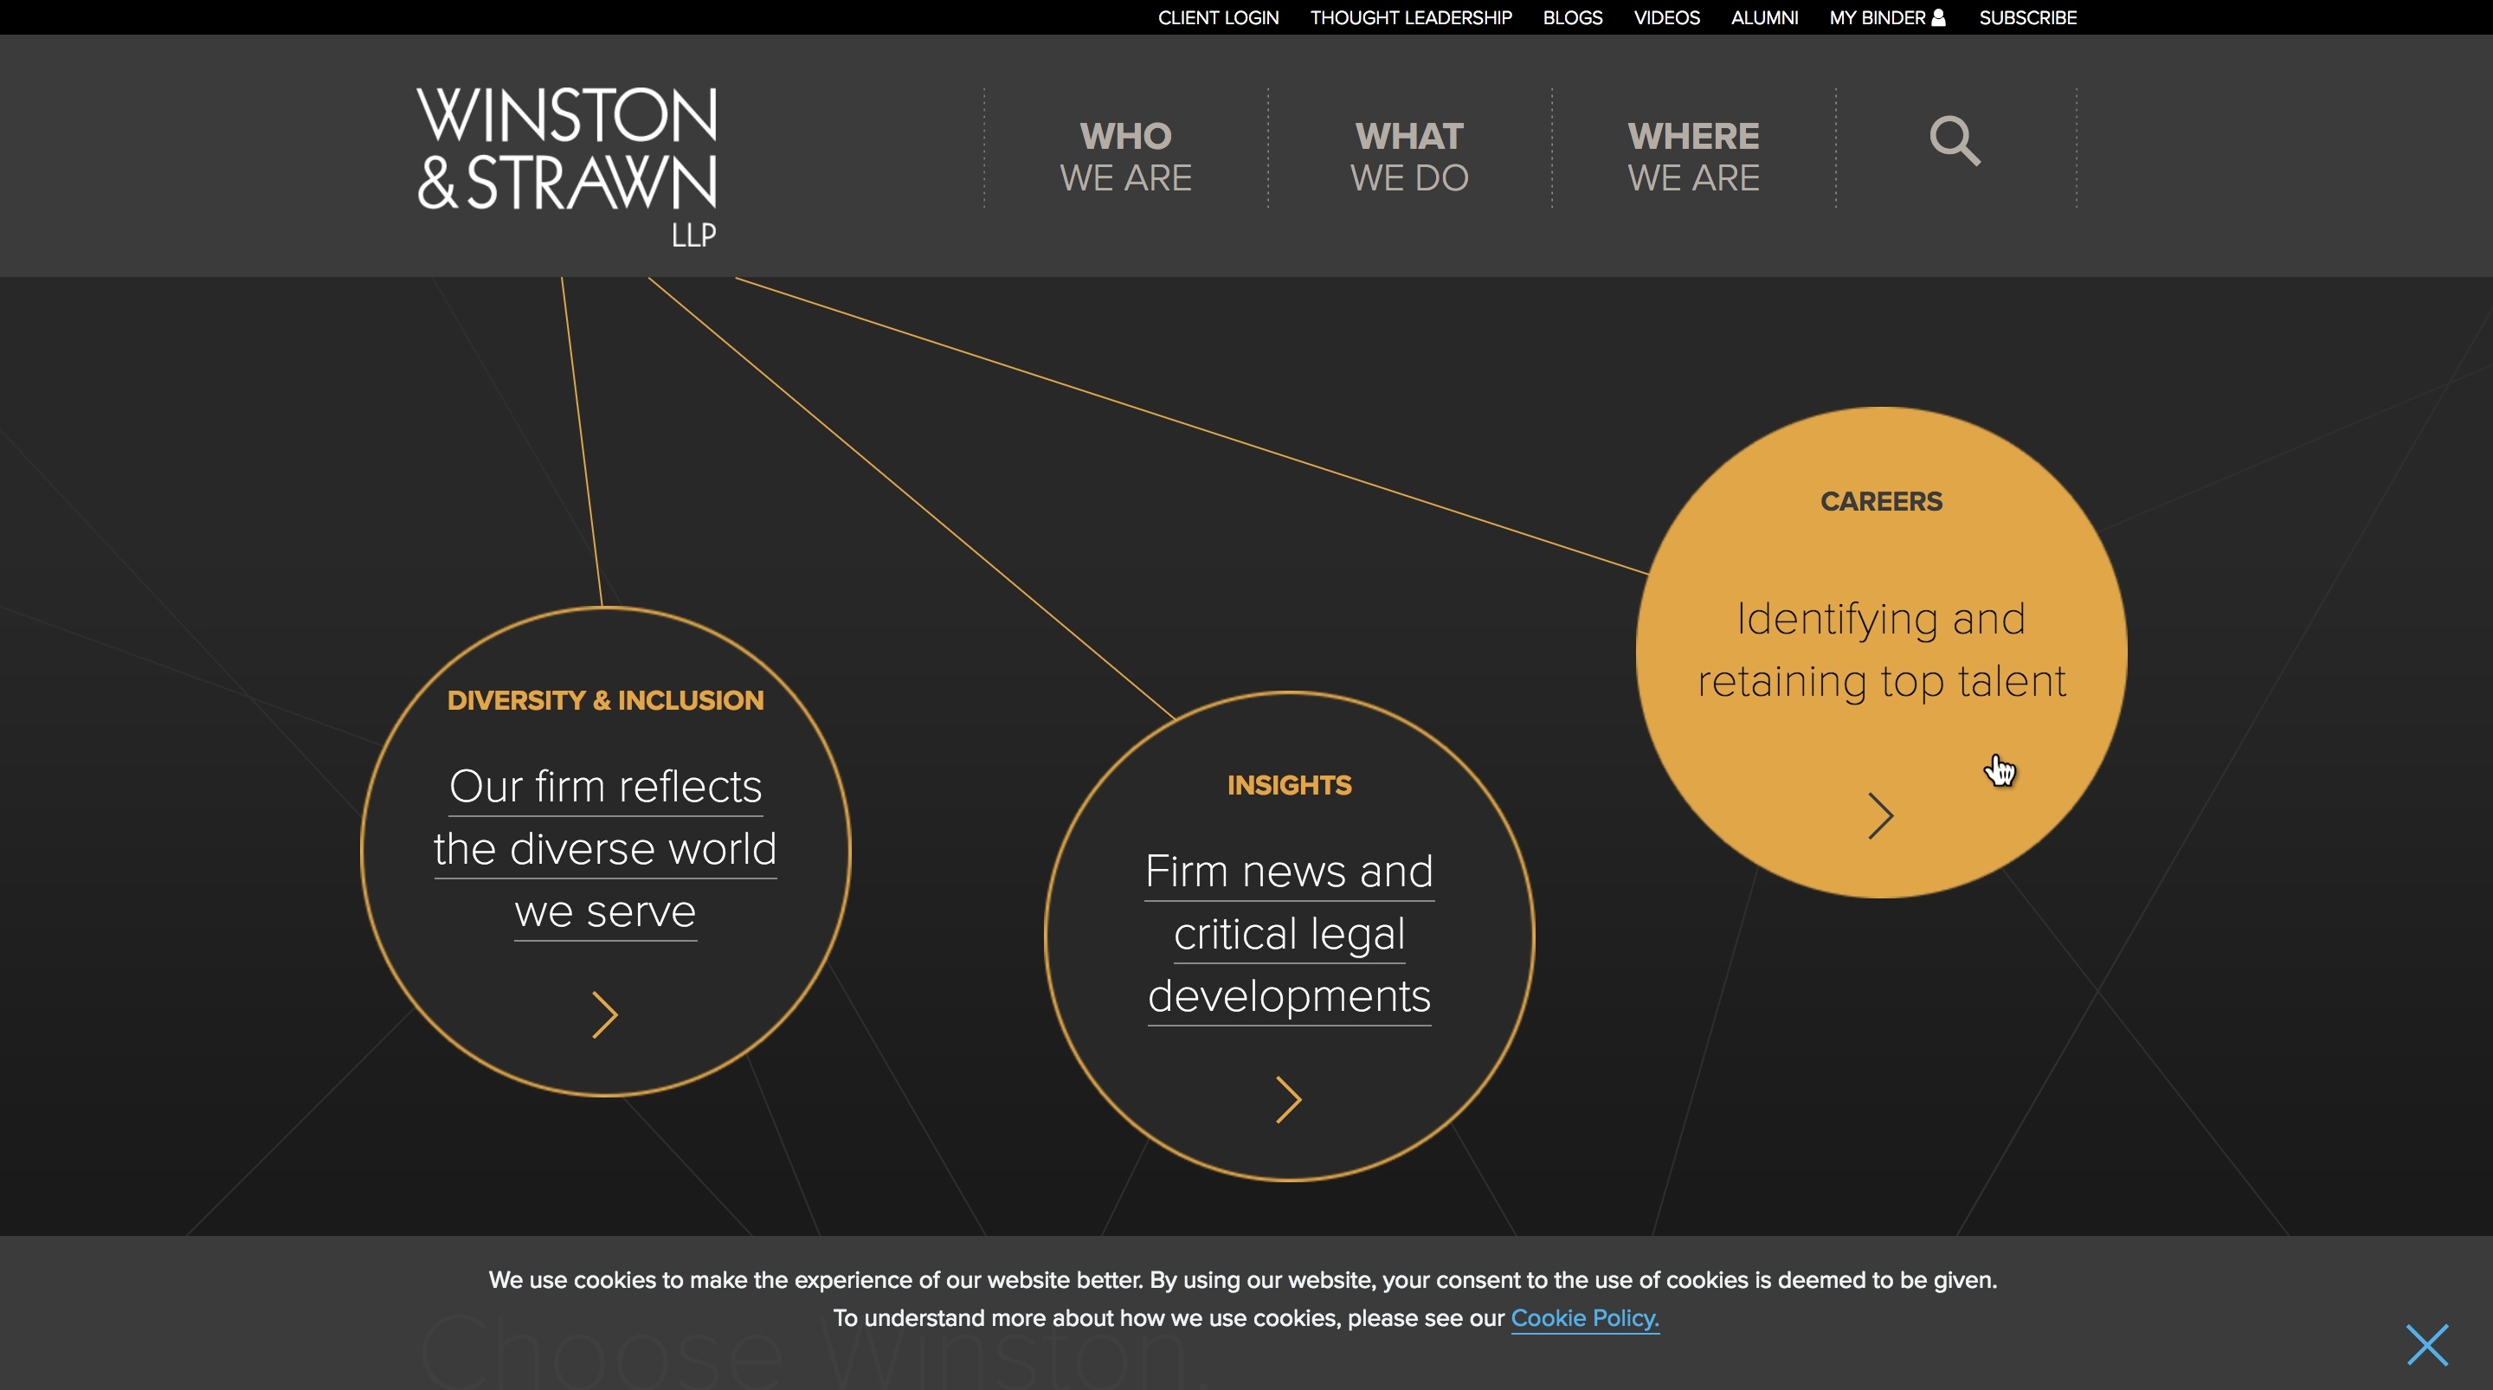Go to Videos page
This screenshot has width=2493, height=1390.
point(1666,17)
